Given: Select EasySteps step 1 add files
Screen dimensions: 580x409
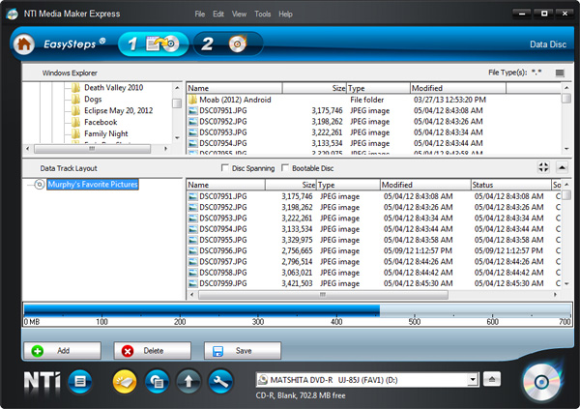Looking at the screenshot, I should (154, 44).
